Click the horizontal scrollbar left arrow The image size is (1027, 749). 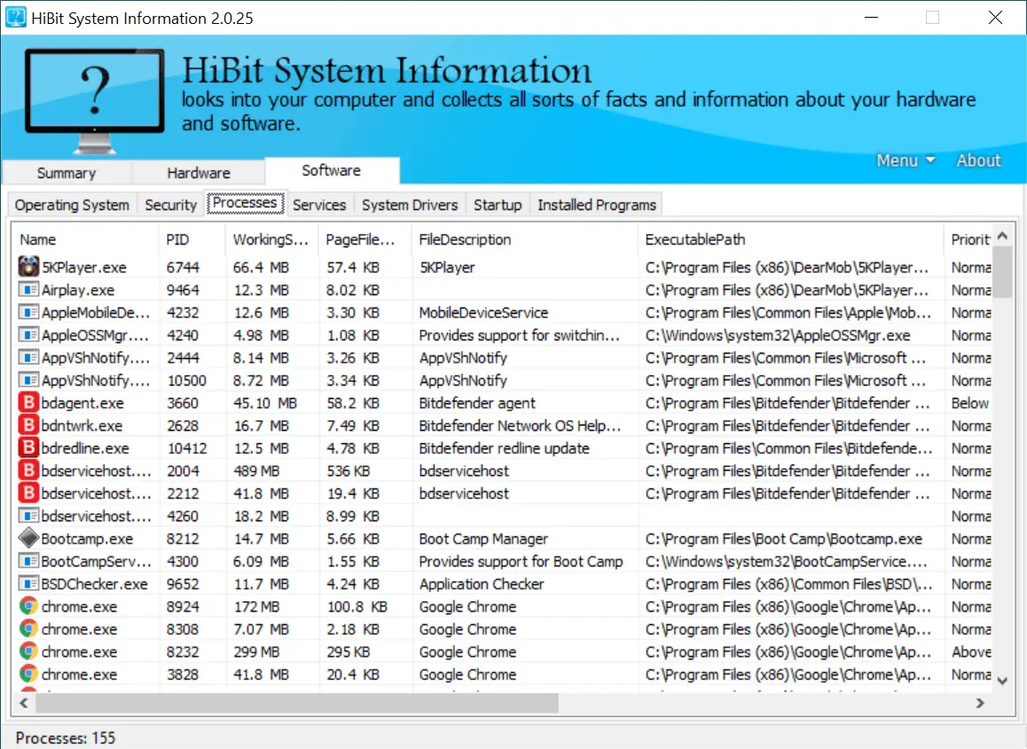pyautogui.click(x=24, y=703)
